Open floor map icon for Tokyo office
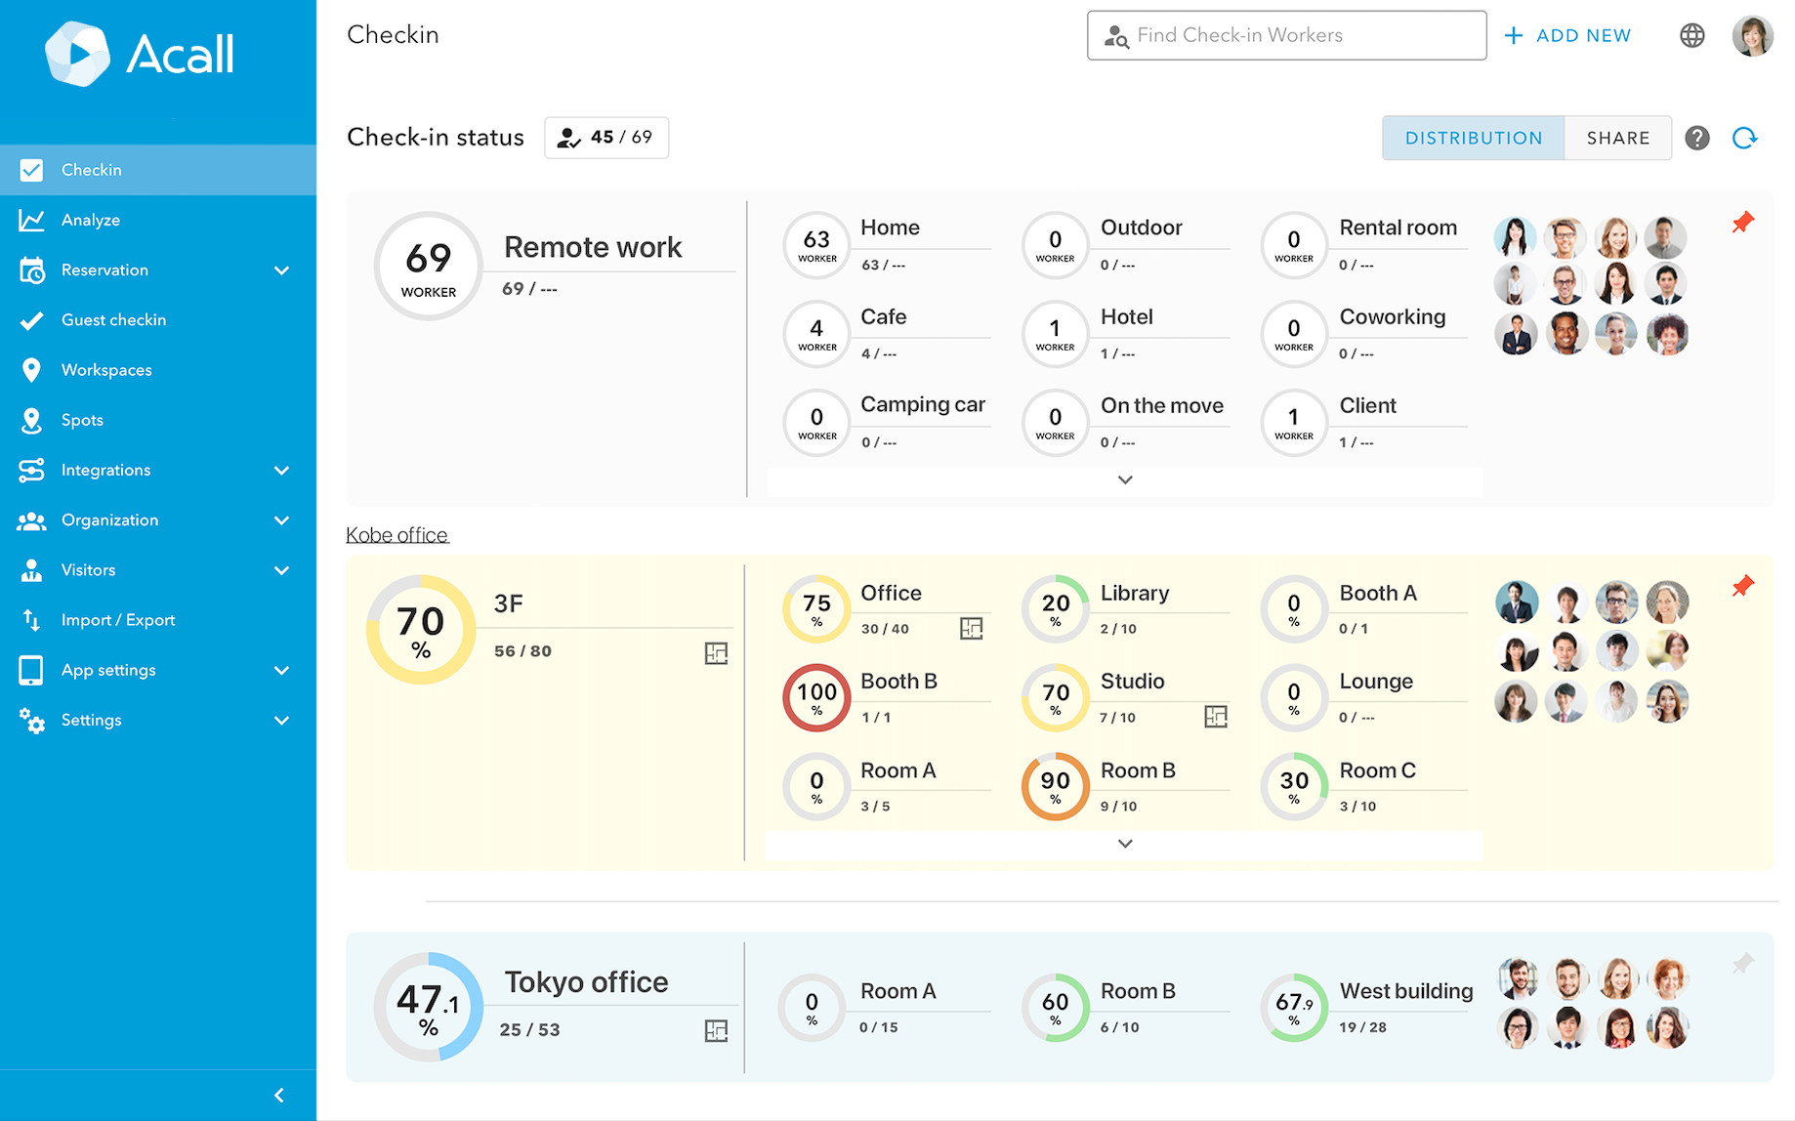The height and width of the screenshot is (1121, 1795). click(x=716, y=1030)
